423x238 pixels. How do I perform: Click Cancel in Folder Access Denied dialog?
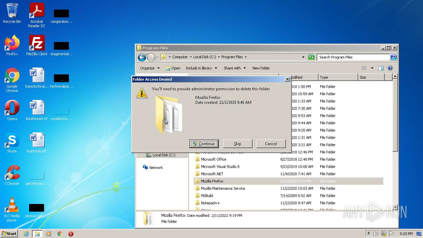coord(271,144)
